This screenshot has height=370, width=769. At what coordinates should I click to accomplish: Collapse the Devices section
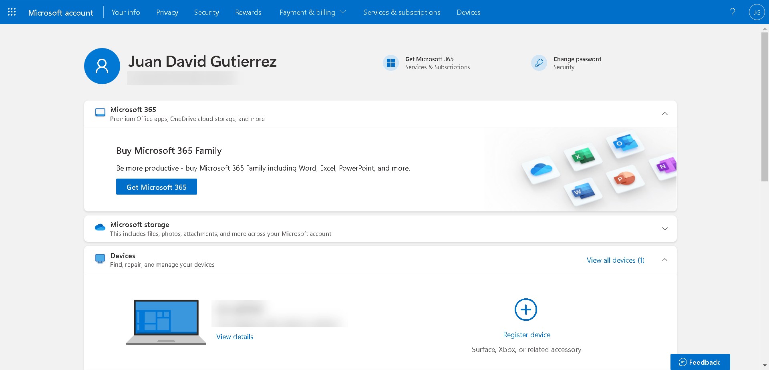(665, 260)
